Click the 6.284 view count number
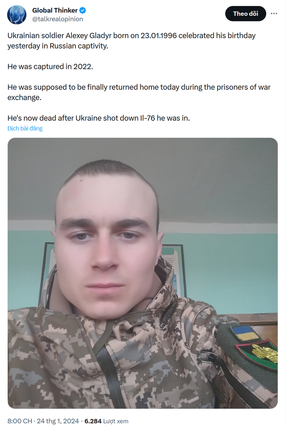This screenshot has height=427, width=290. [93, 421]
